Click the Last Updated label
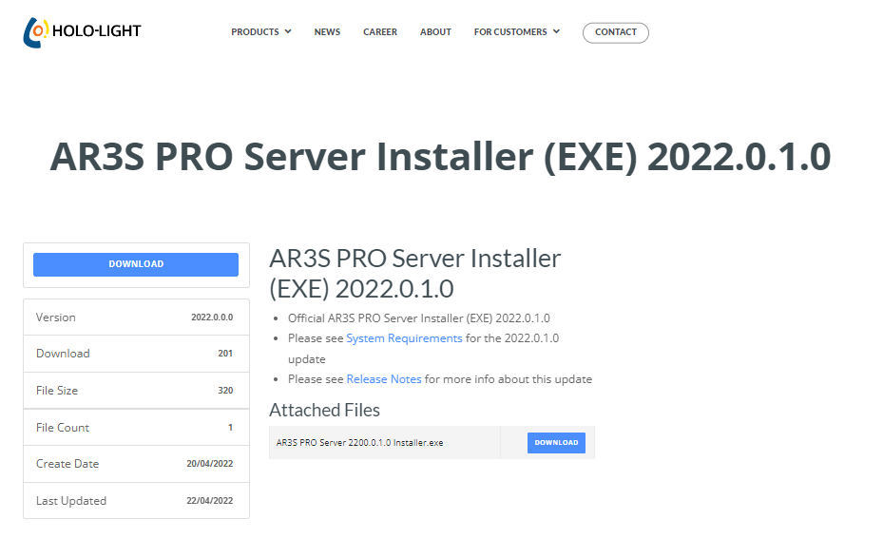 coord(71,501)
